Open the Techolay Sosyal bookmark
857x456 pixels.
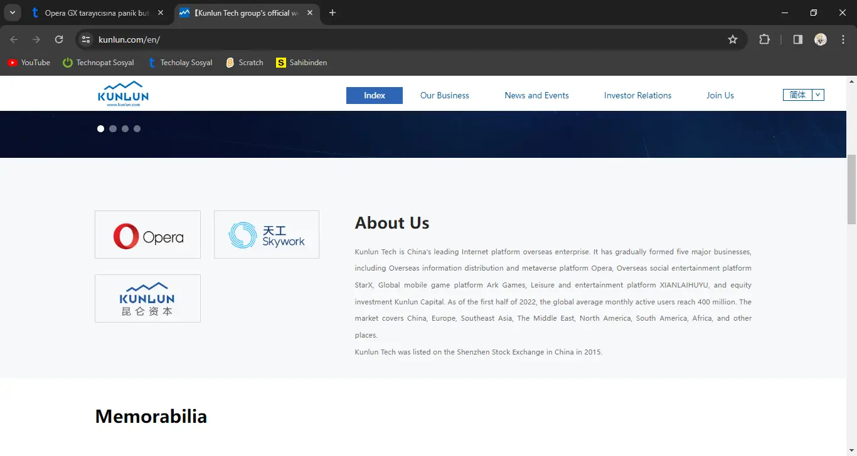pos(180,63)
